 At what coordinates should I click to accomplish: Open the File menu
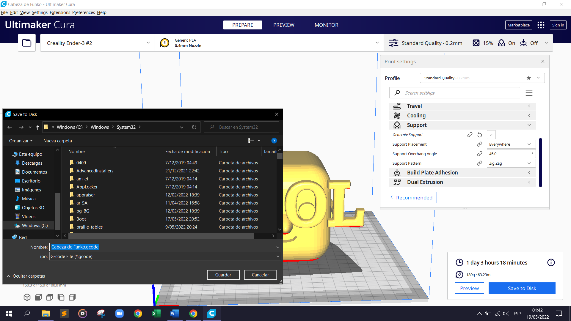coord(4,12)
